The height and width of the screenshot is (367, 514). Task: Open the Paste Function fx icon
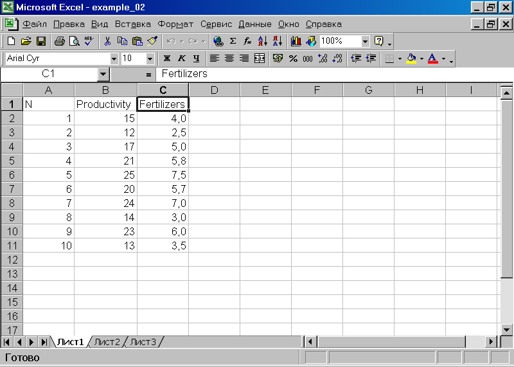[247, 41]
